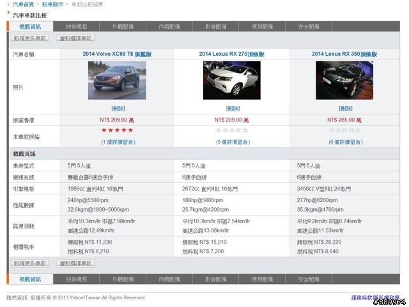Switch to the top 便利配備 tab
The height and width of the screenshot is (307, 409).
pyautogui.click(x=262, y=27)
